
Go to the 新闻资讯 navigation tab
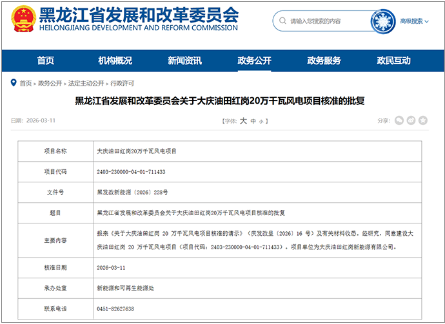point(184,61)
